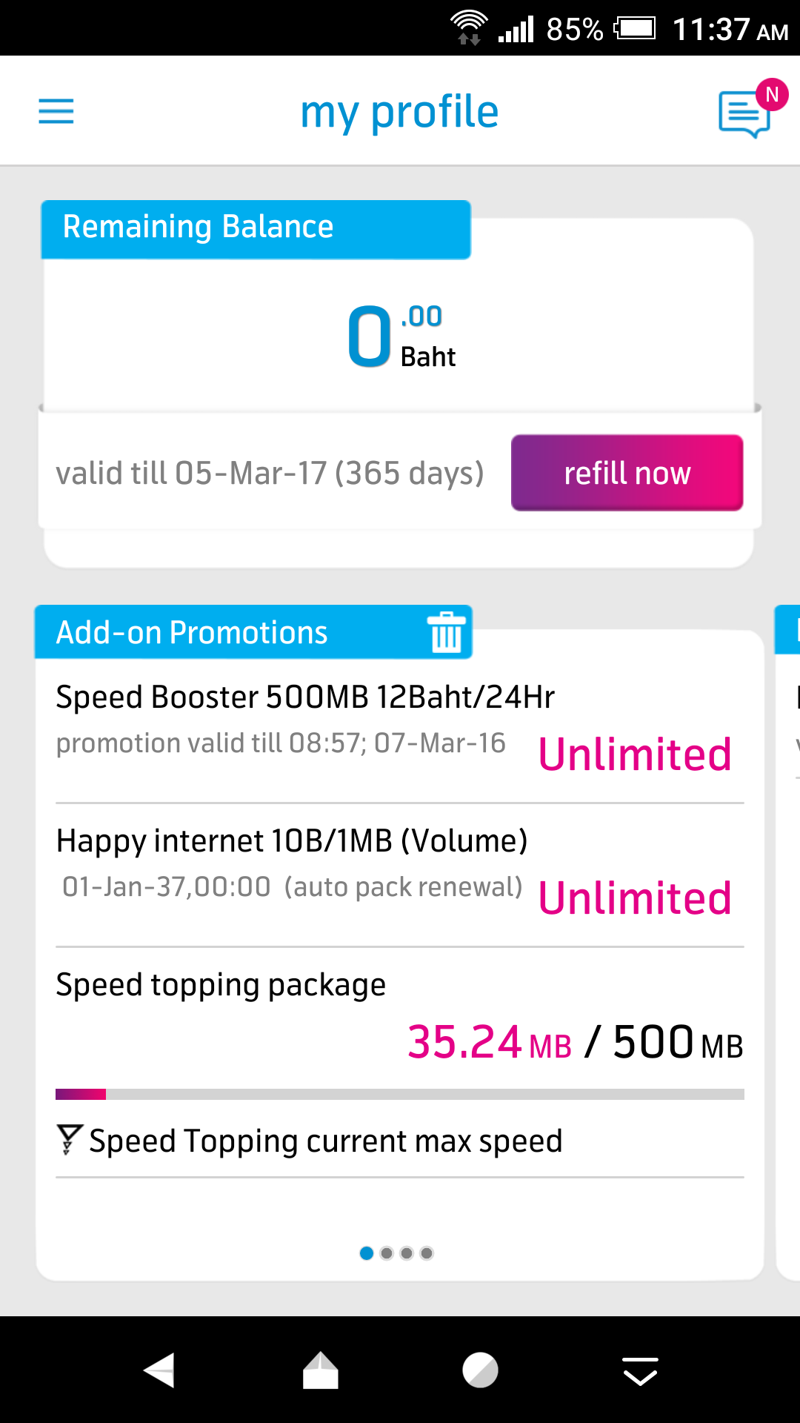The height and width of the screenshot is (1423, 800).
Task: Select the third page indicator dot
Action: (406, 1253)
